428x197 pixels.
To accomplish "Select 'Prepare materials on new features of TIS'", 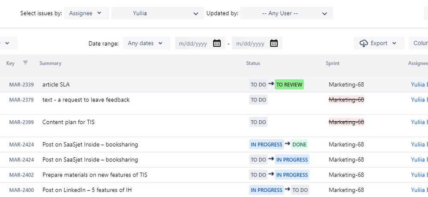I will 95,175.
